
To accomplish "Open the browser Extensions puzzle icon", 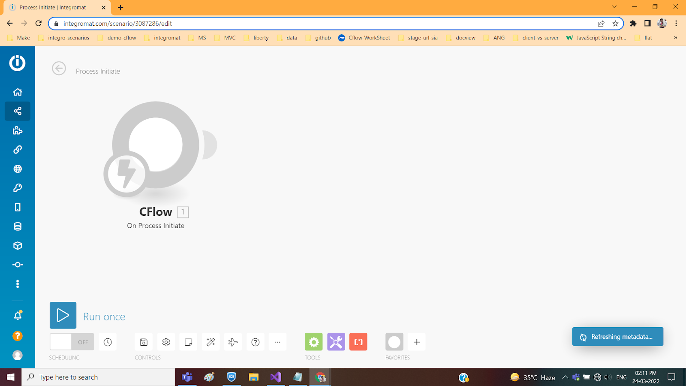I will pyautogui.click(x=633, y=24).
